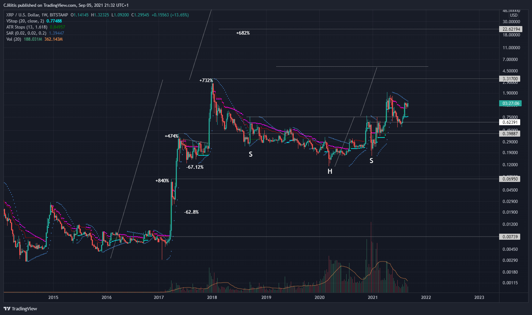Click 2023 on the time axis
Viewport: 532px width, 315px height.
[x=479, y=298]
